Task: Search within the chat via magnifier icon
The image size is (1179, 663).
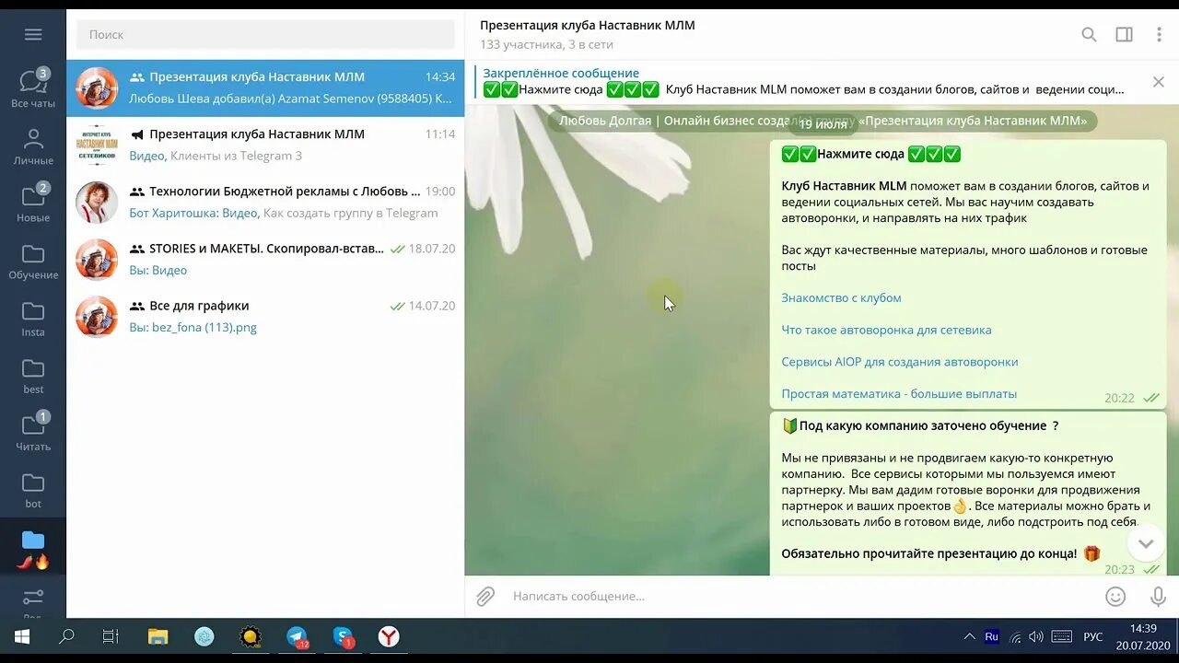Action: (1089, 34)
